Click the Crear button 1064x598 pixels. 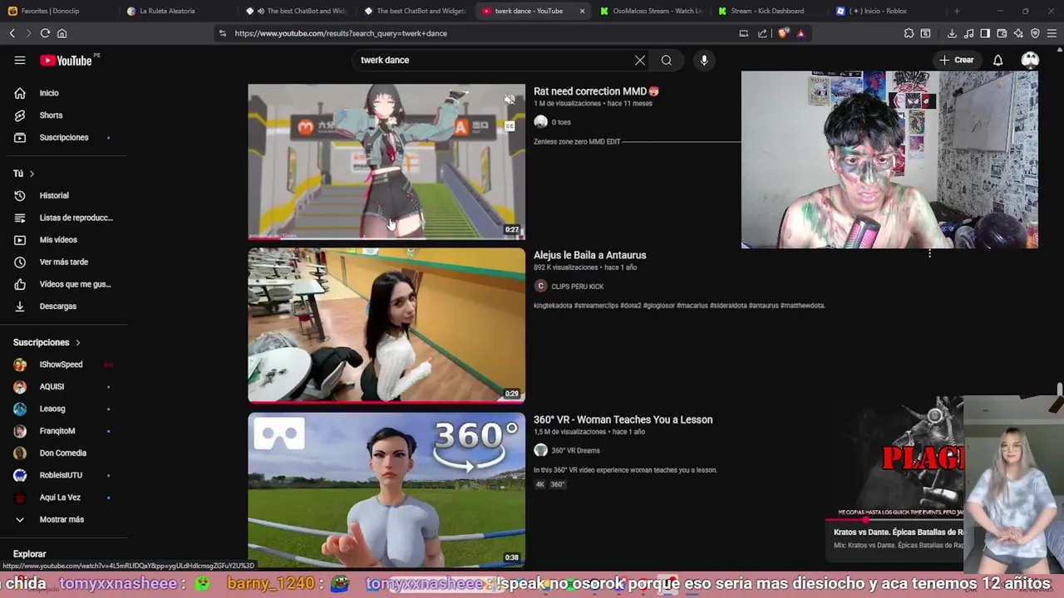click(956, 60)
